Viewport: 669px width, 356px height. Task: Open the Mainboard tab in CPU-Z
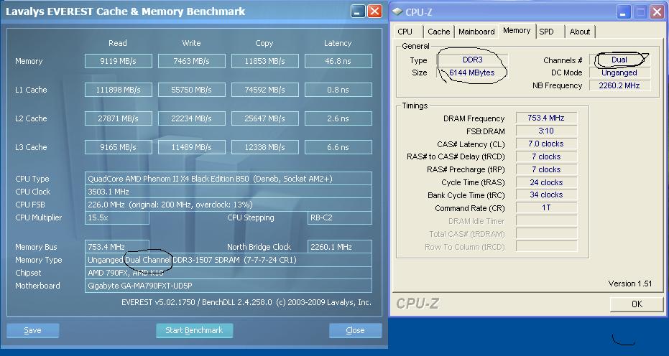point(476,32)
